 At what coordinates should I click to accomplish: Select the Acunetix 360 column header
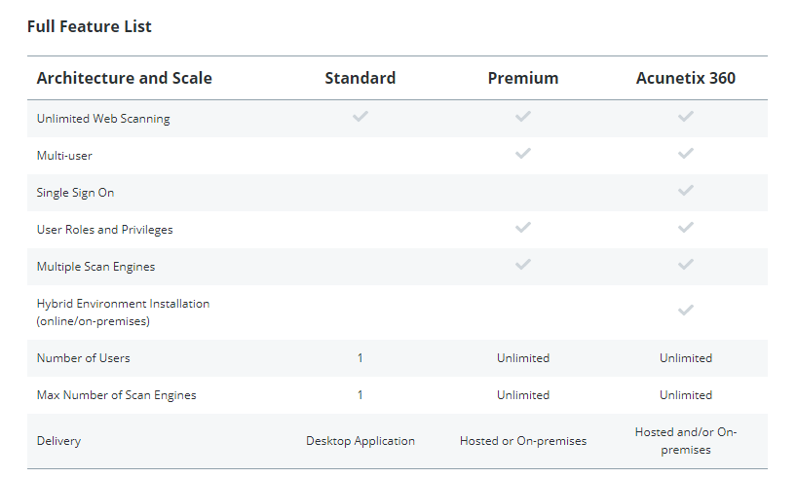[x=686, y=78]
